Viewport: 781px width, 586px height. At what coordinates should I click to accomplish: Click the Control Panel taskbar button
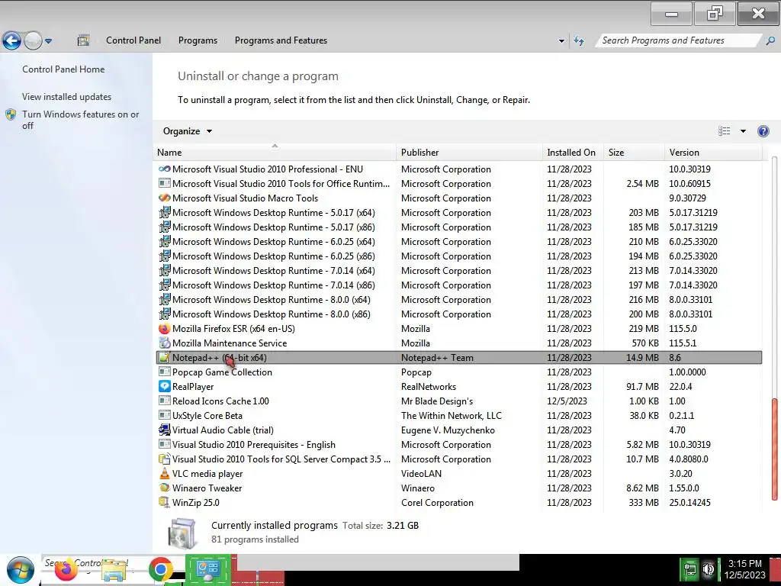click(207, 569)
